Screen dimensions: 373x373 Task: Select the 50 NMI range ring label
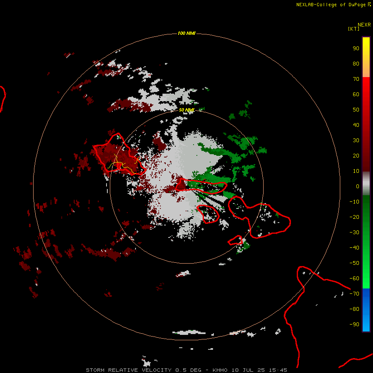(x=187, y=110)
